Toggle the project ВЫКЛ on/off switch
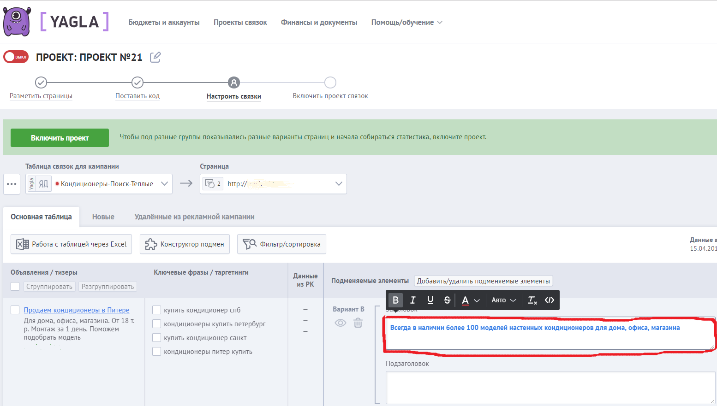This screenshot has height=406, width=717. click(16, 57)
